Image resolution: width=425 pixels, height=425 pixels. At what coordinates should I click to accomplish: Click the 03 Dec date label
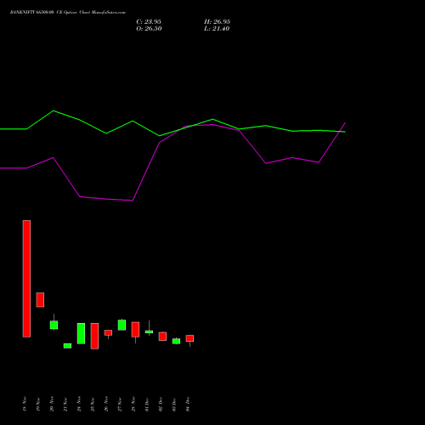pos(174,404)
